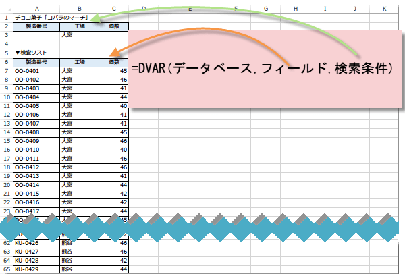This screenshot has height=274, width=405.
Task: Click 個数 list header in row 6
Action: pos(114,62)
